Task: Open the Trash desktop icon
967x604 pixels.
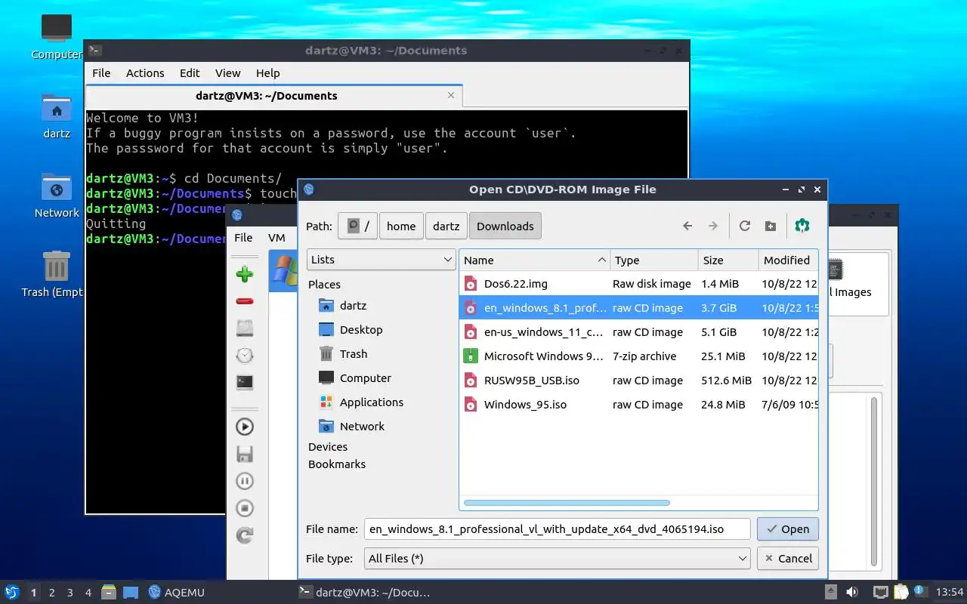Action: click(57, 274)
